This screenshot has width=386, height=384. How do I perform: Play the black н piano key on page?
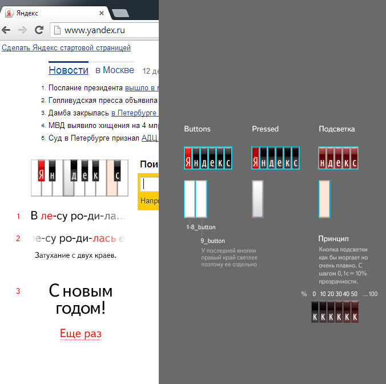click(52, 170)
